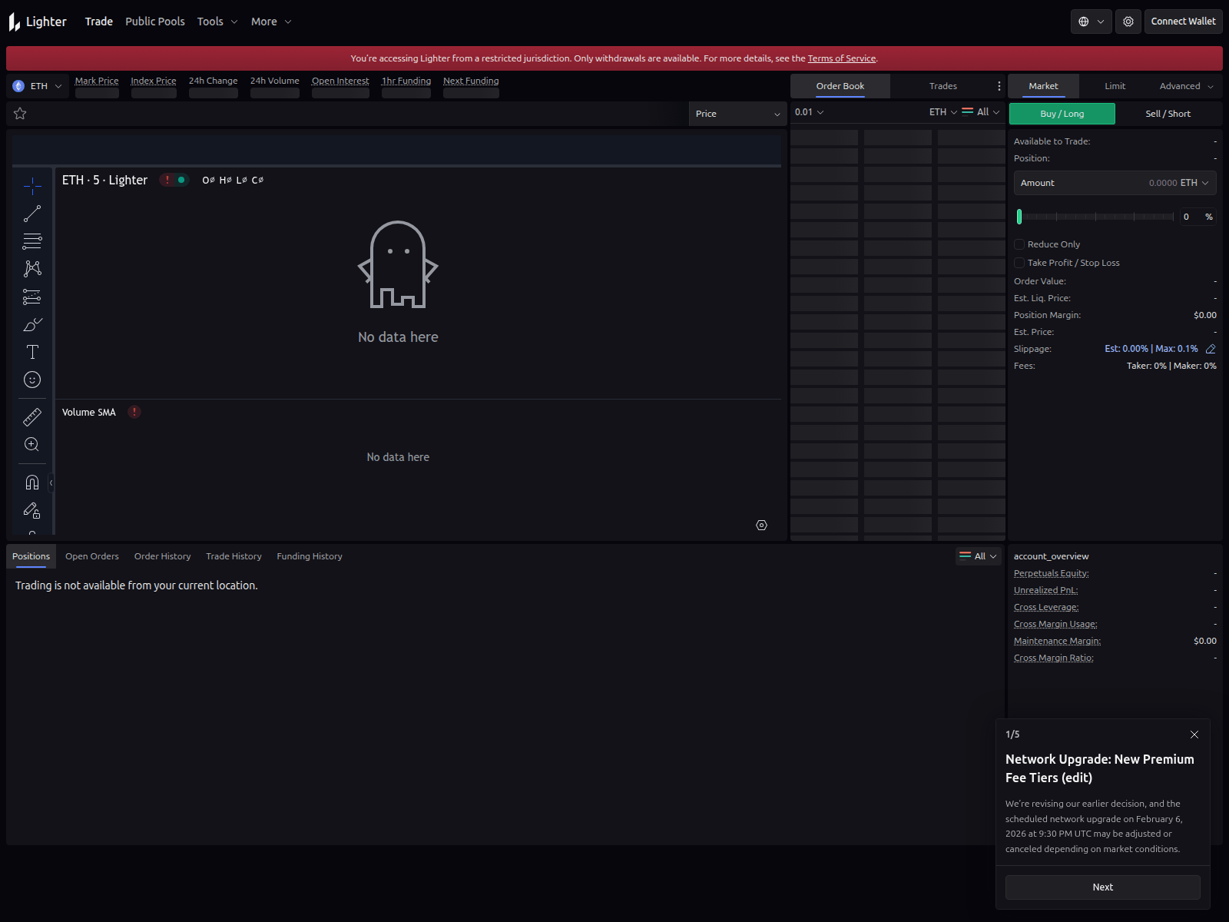The height and width of the screenshot is (922, 1229).
Task: Click the 1hr Funding label
Action: point(406,81)
